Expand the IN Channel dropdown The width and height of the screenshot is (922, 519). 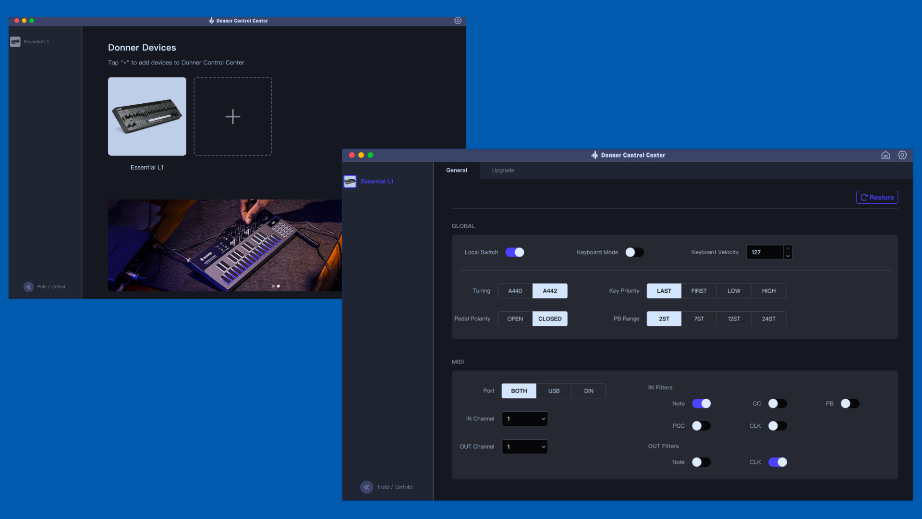pos(525,419)
